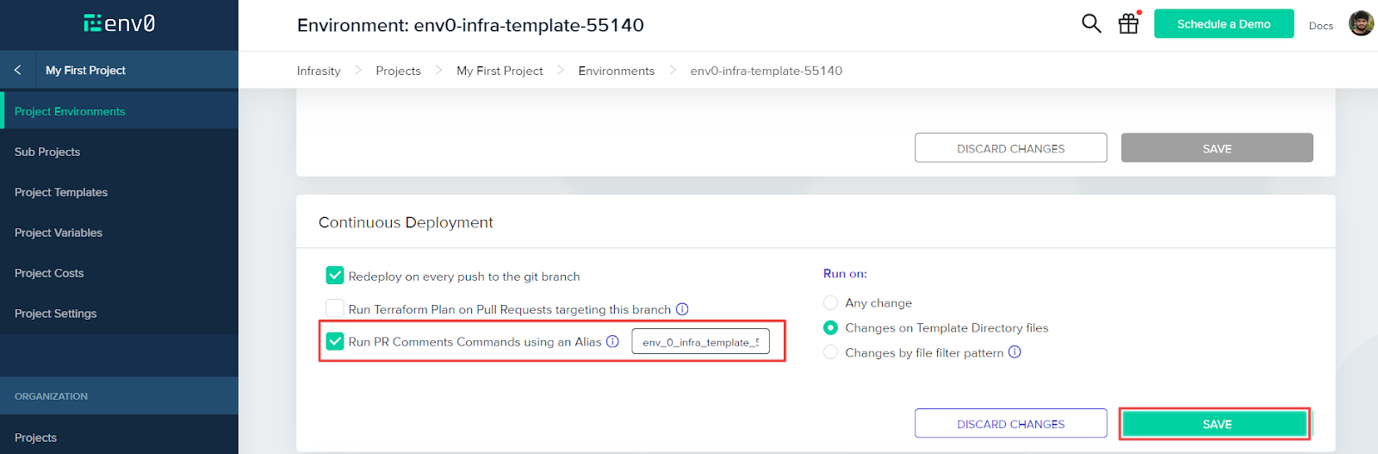Click the green SAVE button
This screenshot has width=1378, height=454.
click(1216, 424)
